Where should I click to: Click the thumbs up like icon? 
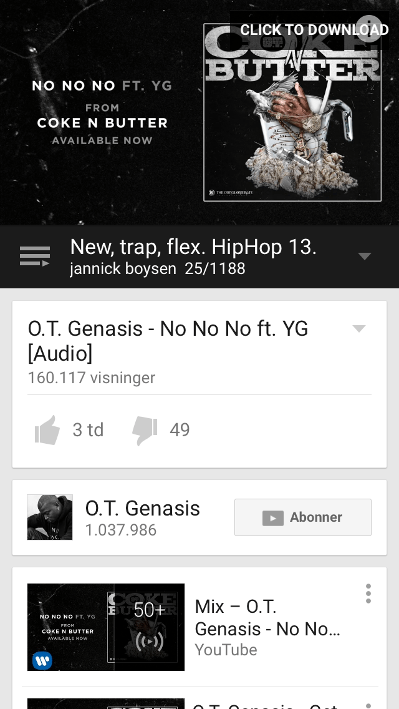47,430
